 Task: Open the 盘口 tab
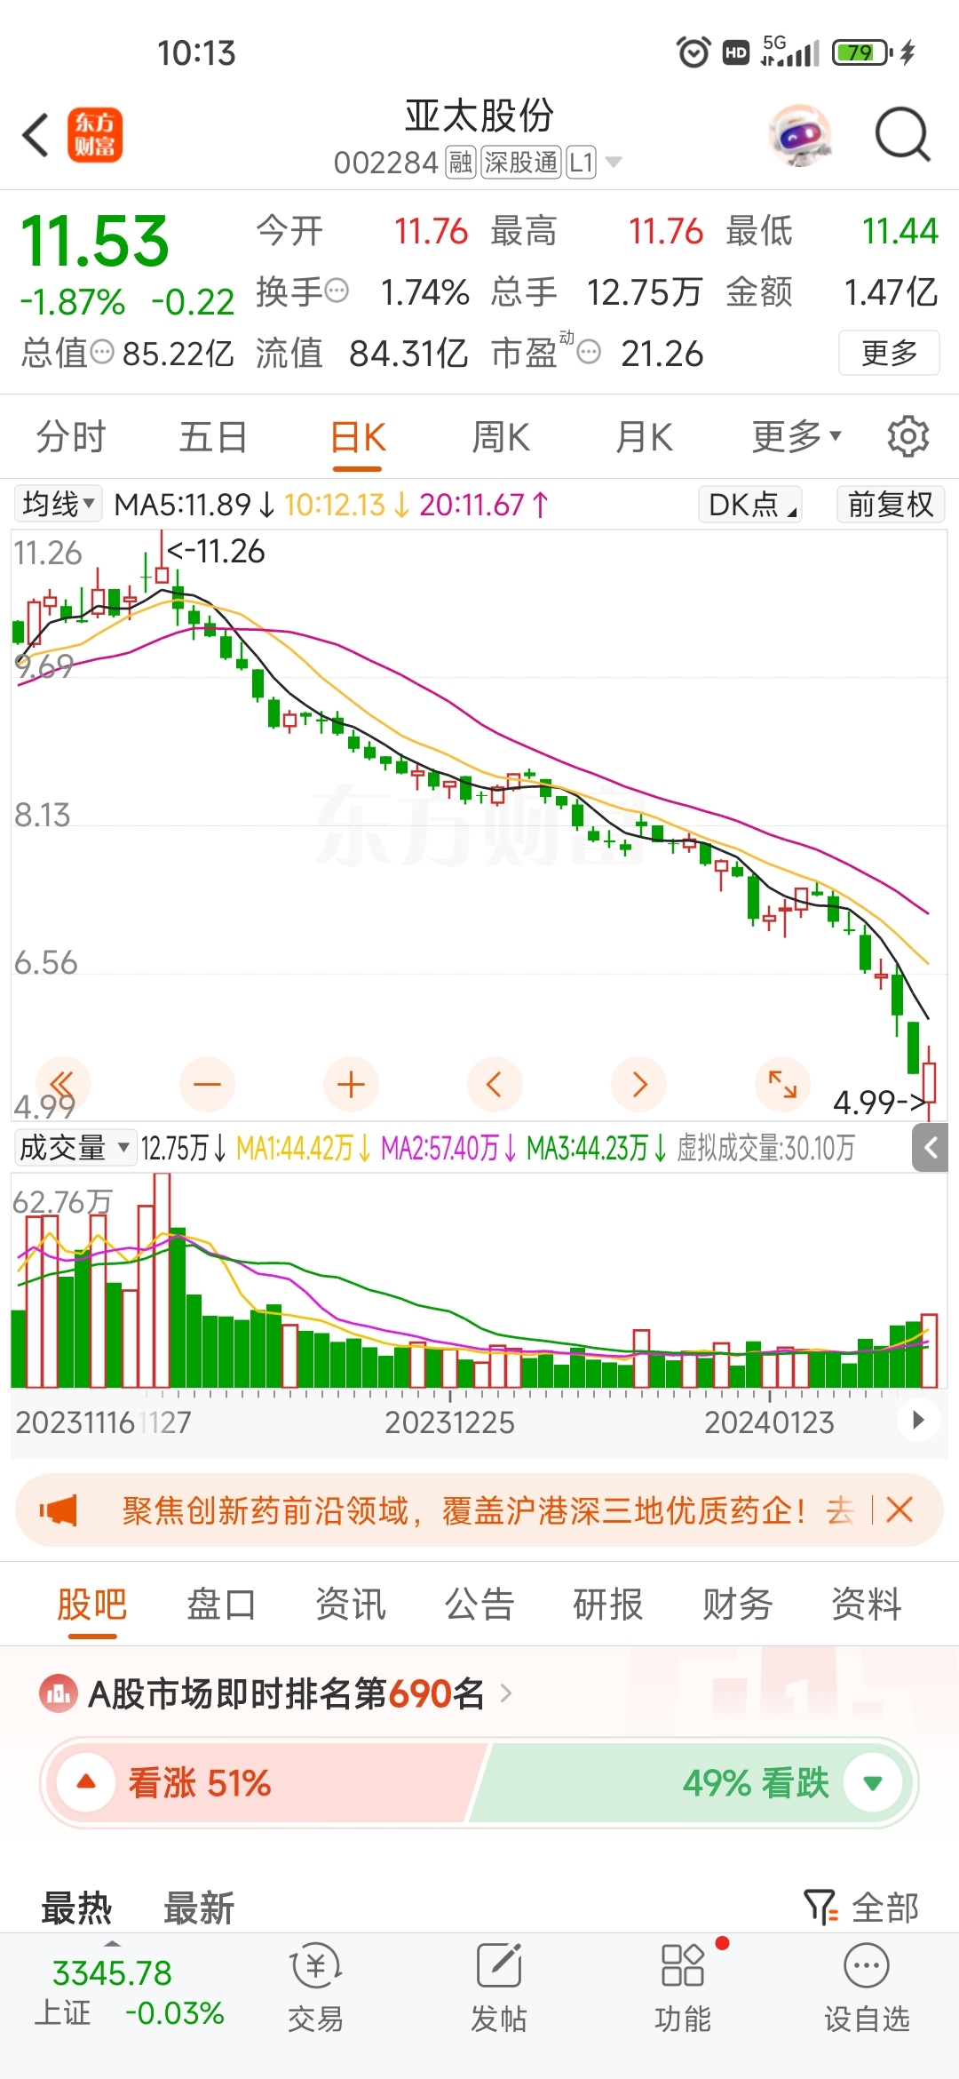point(221,1605)
